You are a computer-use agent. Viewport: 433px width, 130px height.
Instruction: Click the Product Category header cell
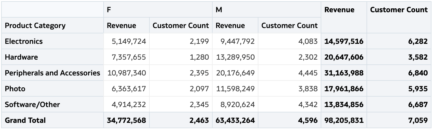tap(52, 25)
